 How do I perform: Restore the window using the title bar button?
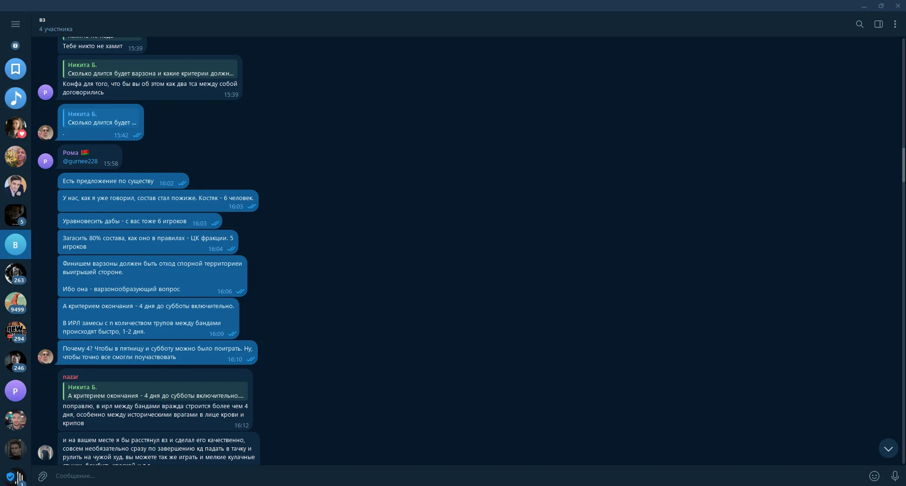[881, 6]
